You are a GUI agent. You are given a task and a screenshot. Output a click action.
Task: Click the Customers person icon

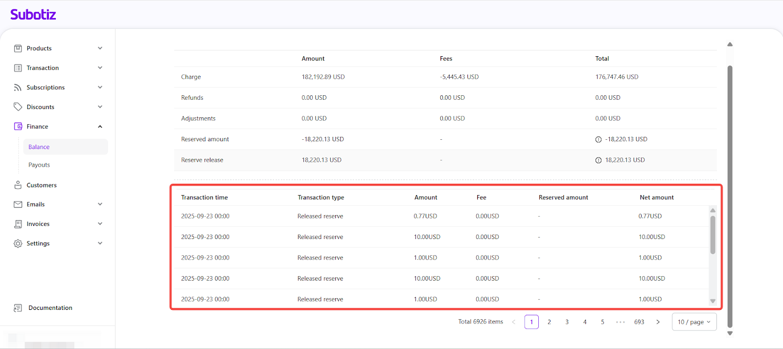pyautogui.click(x=18, y=185)
